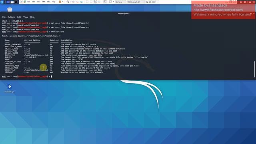Click the file manager icon in Kali panel
This screenshot has height=144, width=256.
coord(12,2)
